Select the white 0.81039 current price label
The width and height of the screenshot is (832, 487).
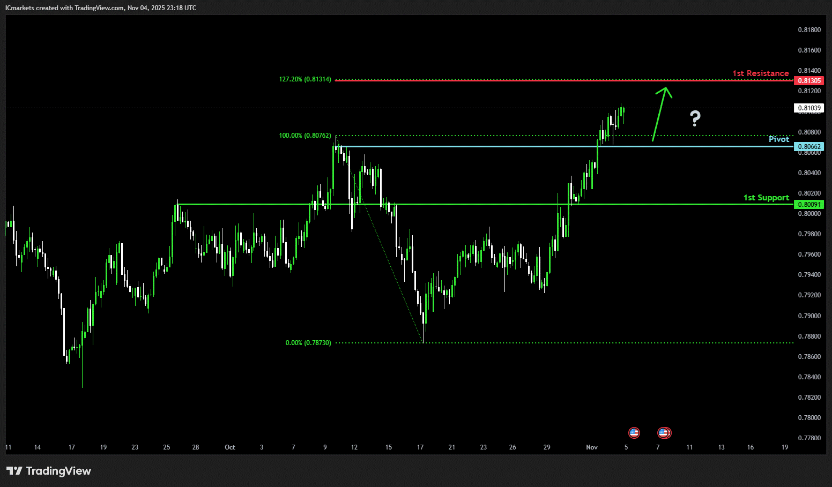coord(809,108)
